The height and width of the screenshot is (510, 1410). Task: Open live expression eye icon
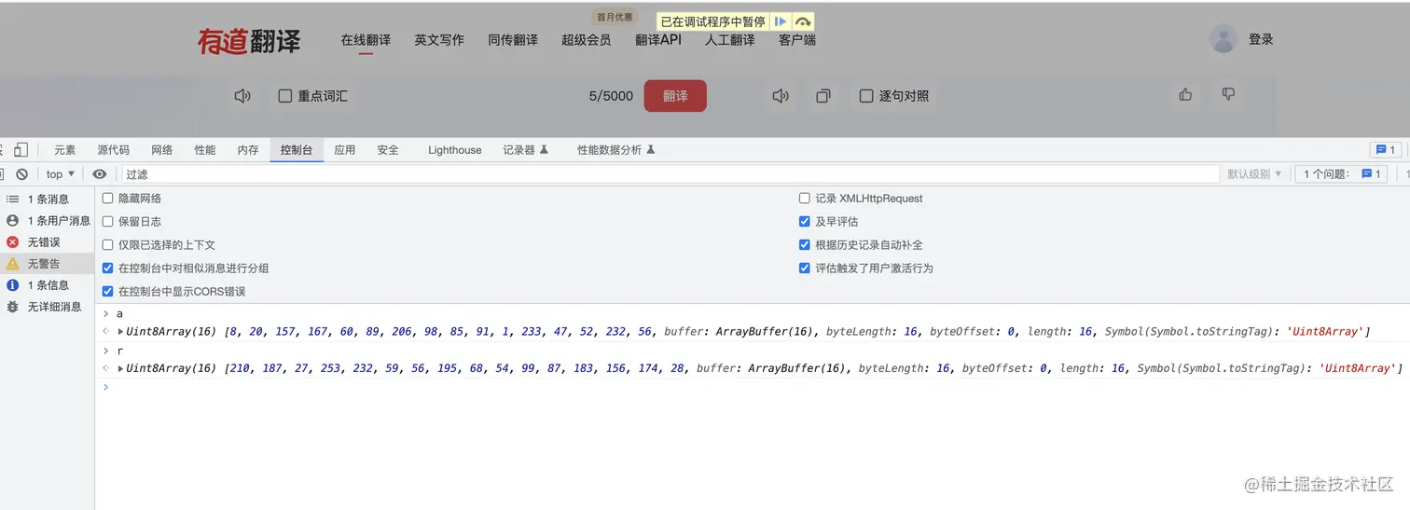click(99, 174)
